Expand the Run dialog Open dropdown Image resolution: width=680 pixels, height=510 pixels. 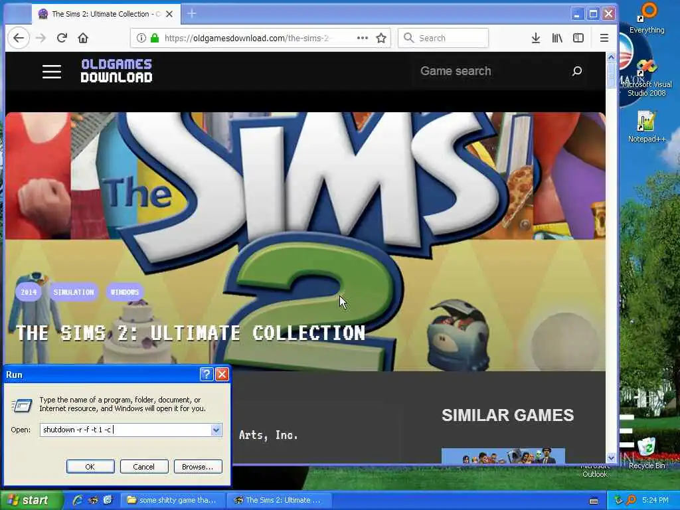(216, 430)
